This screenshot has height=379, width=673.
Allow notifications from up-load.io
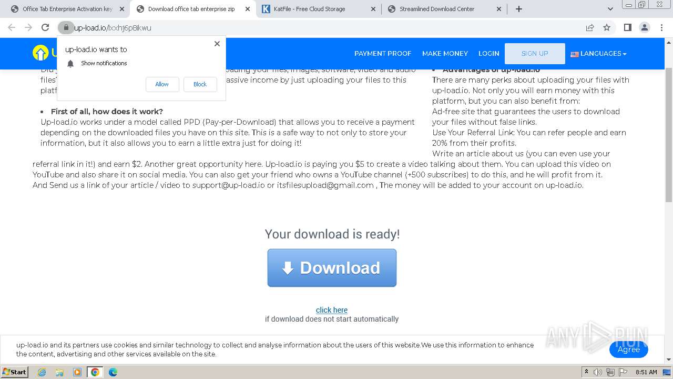(x=162, y=84)
